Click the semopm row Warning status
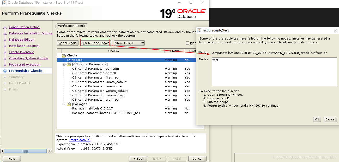The image size is (339, 162). point(171,69)
